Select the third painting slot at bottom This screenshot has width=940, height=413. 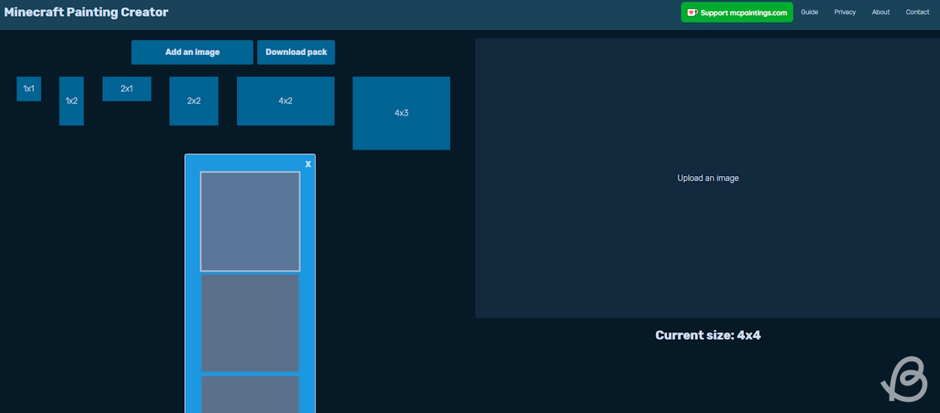click(250, 393)
